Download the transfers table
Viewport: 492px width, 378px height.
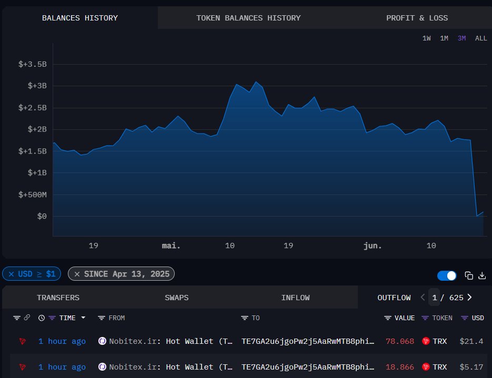pos(482,275)
